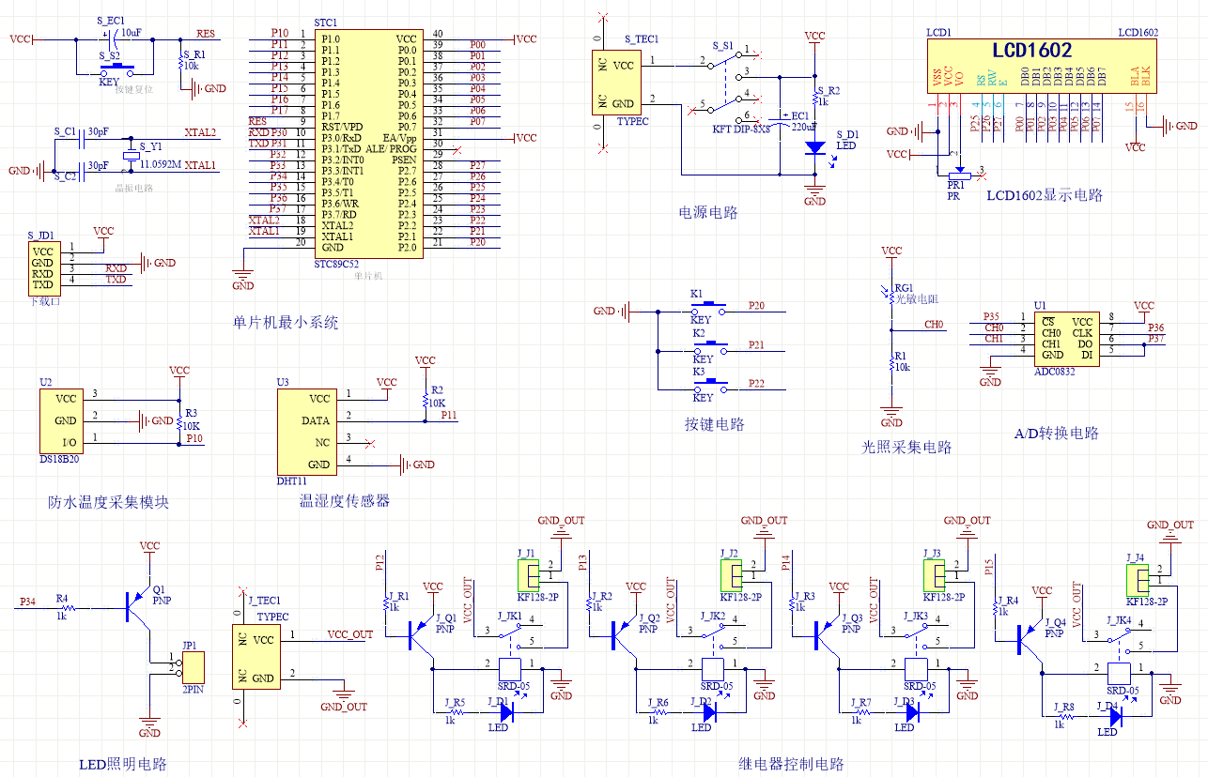Screen dimensions: 1208x777
Task: Click the K3 push button
Action: pyautogui.click(x=709, y=387)
